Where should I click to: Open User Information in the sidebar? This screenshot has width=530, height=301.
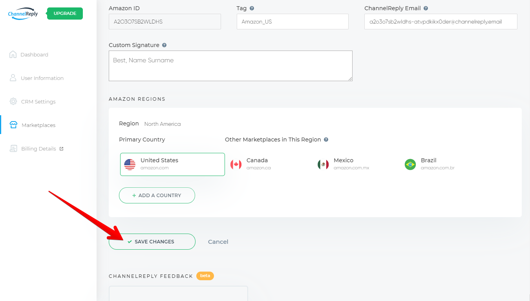click(x=42, y=78)
